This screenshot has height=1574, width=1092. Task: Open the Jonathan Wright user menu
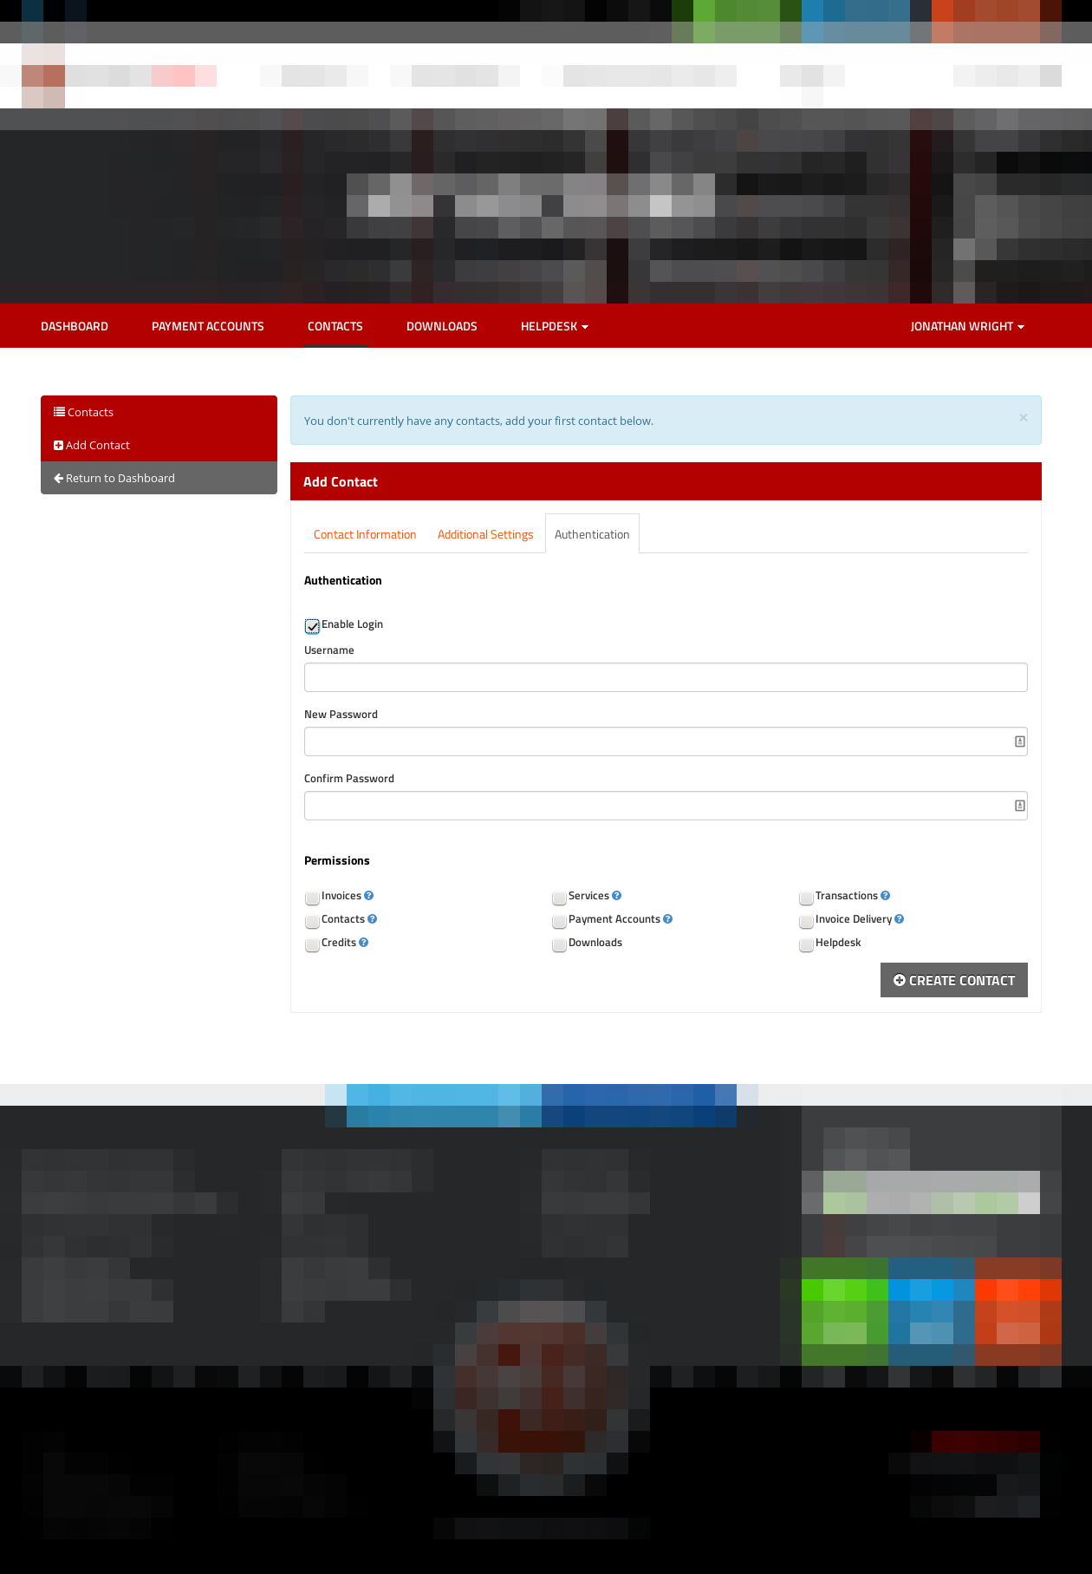pos(966,327)
